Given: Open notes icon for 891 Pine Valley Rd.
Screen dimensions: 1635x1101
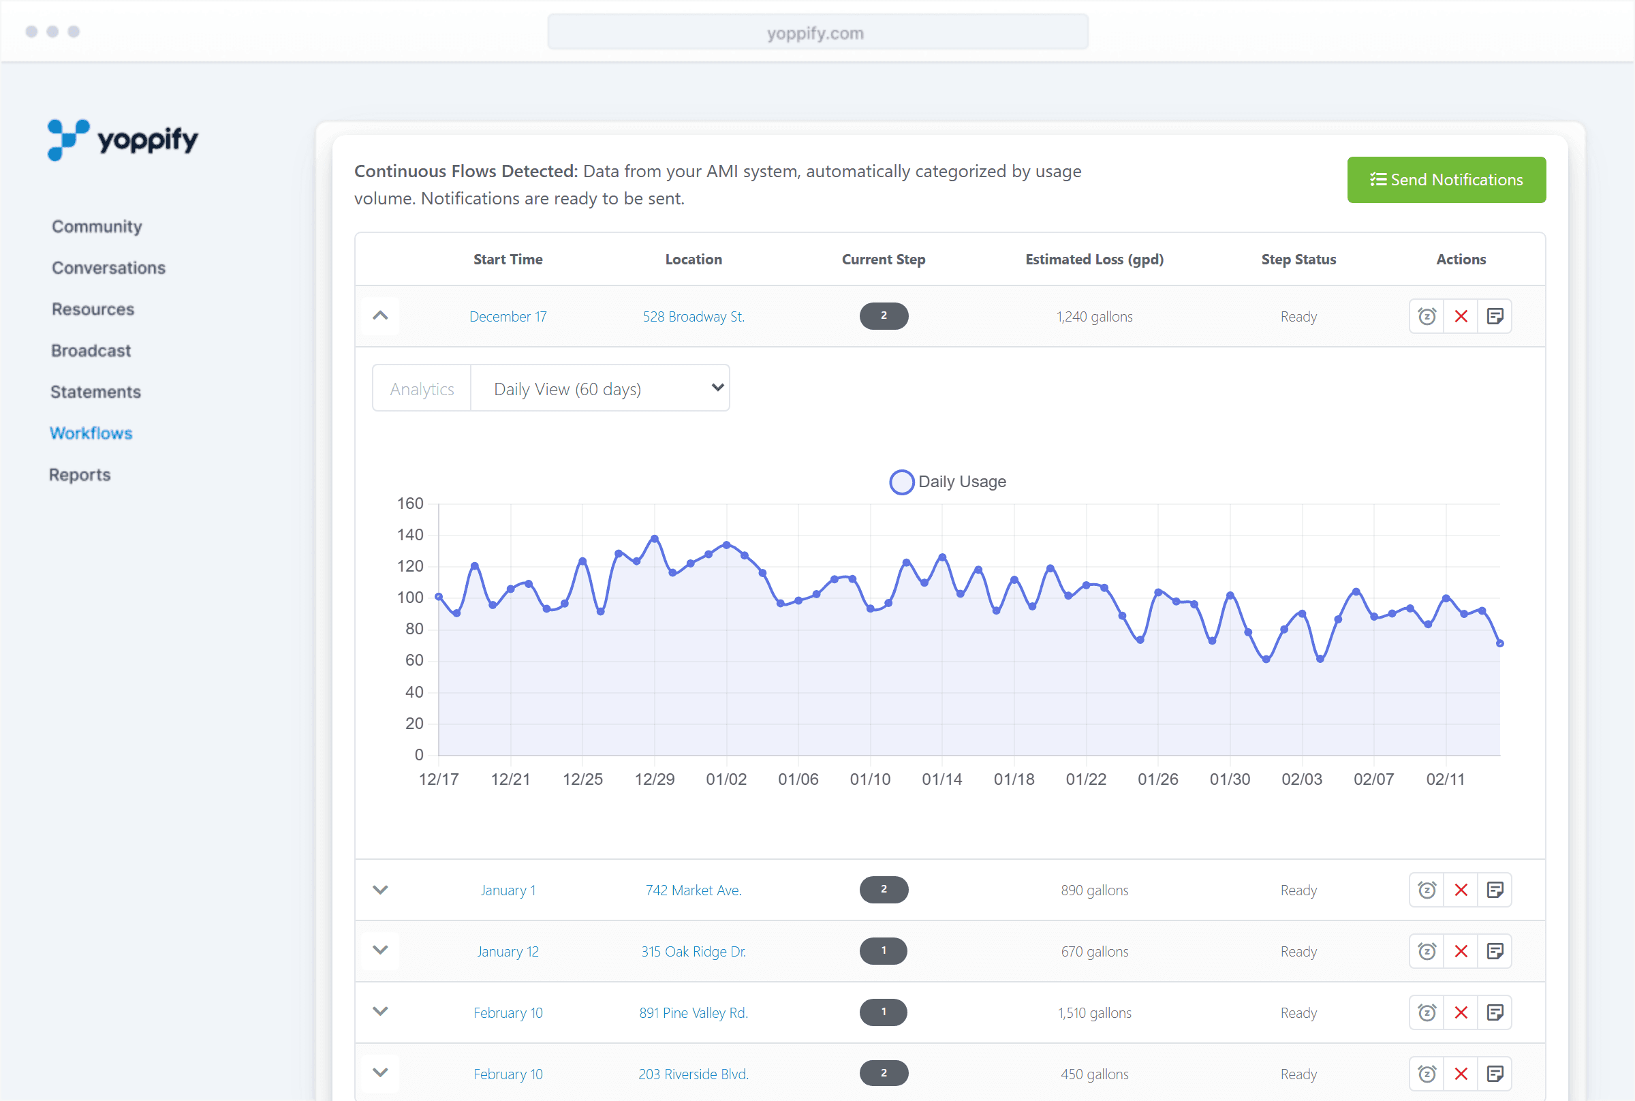Looking at the screenshot, I should pyautogui.click(x=1495, y=1012).
